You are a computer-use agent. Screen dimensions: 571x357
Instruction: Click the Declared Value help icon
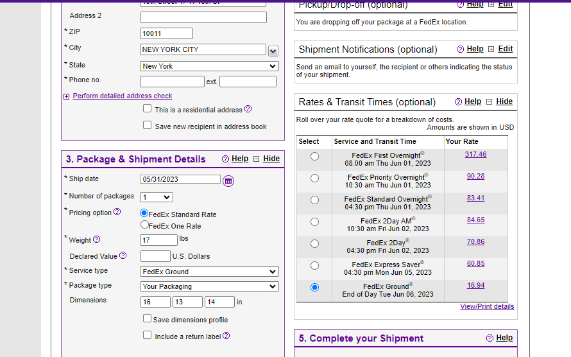pyautogui.click(x=123, y=256)
